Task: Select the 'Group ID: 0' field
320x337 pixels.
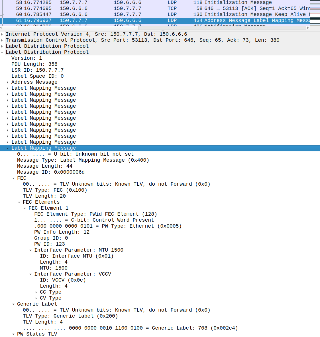Action: coord(51,238)
